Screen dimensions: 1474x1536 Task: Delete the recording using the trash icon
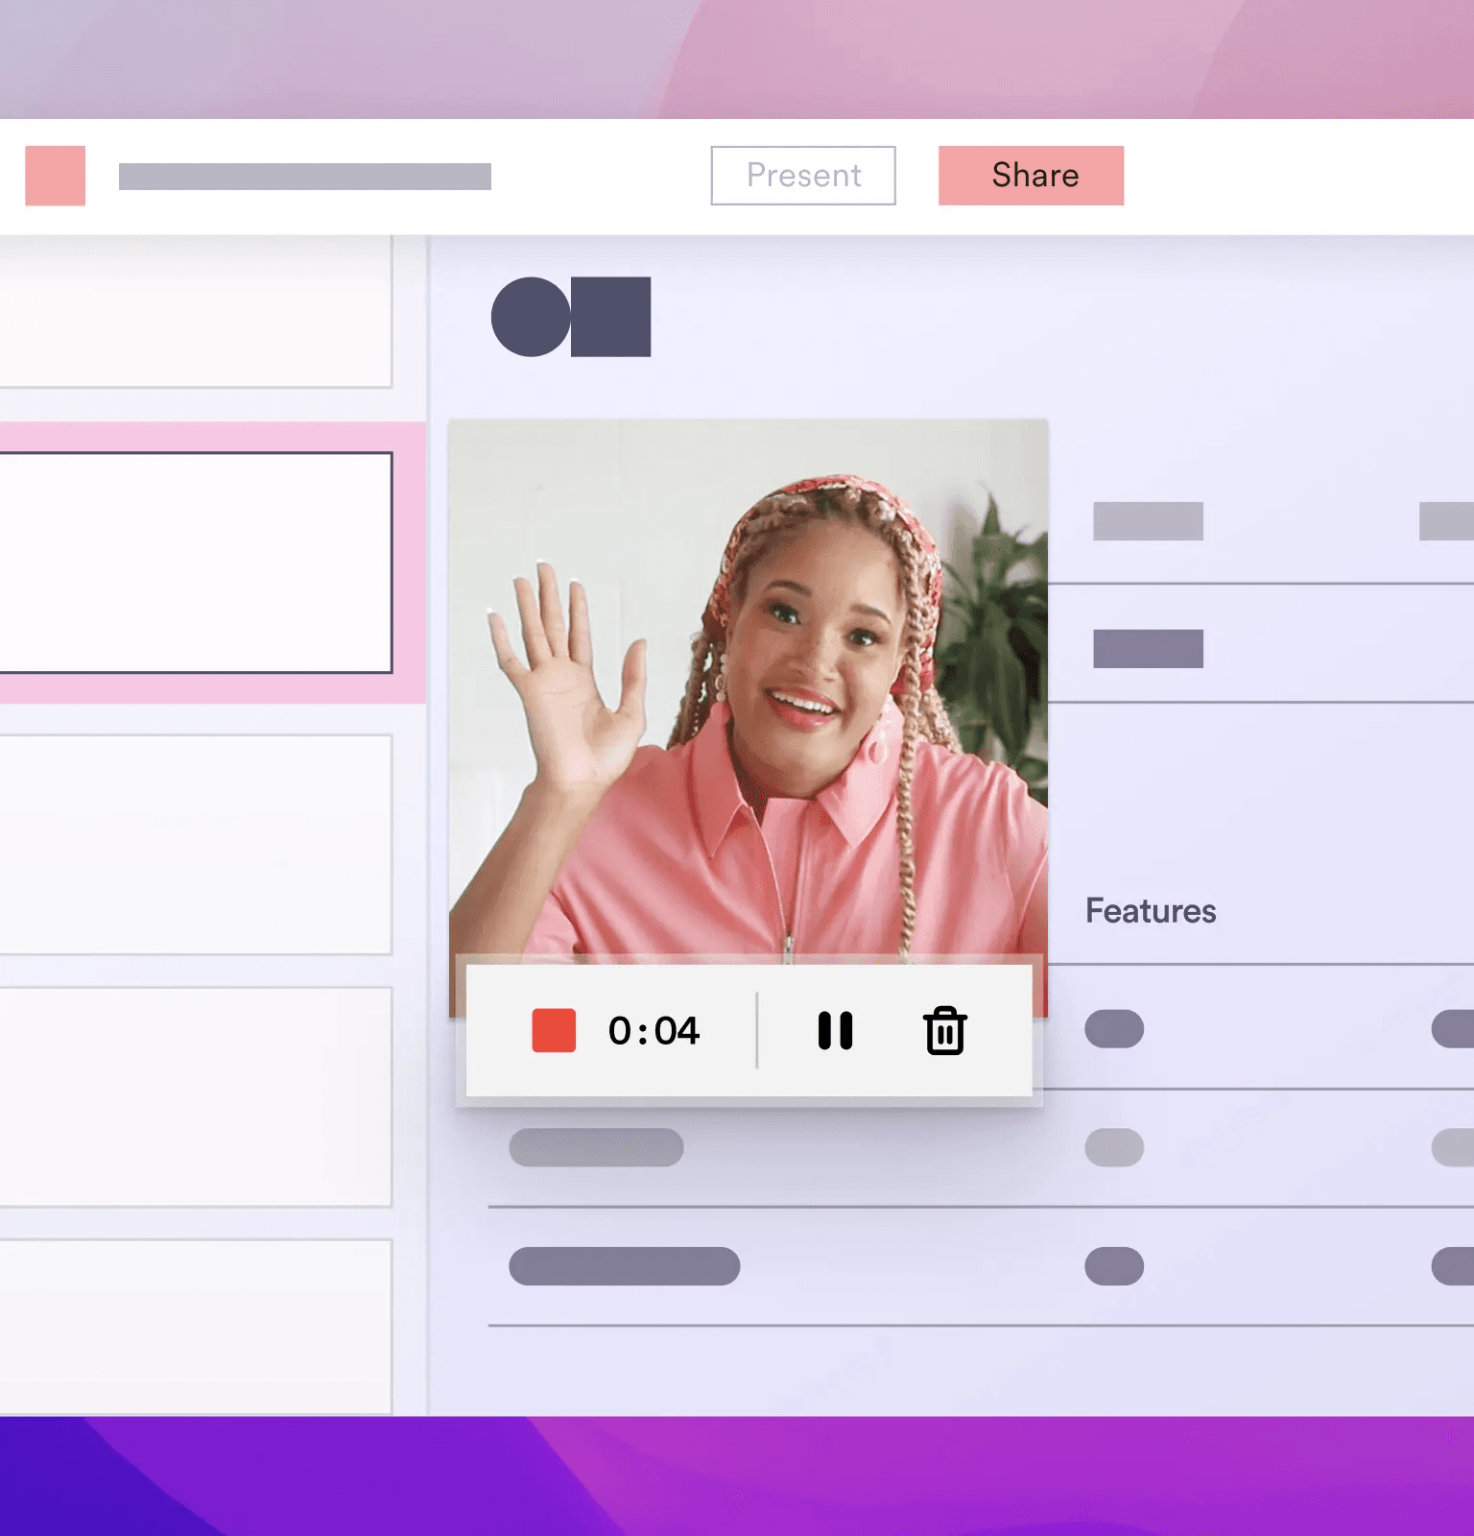point(944,1031)
